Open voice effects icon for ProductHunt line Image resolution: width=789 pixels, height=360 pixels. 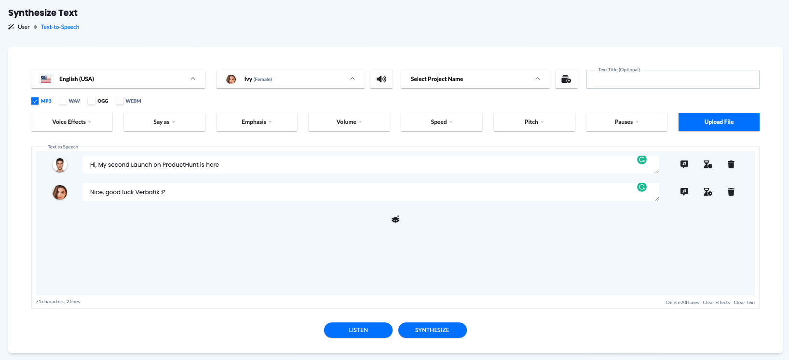pyautogui.click(x=684, y=164)
